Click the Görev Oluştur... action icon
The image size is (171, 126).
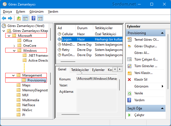tap(129, 46)
